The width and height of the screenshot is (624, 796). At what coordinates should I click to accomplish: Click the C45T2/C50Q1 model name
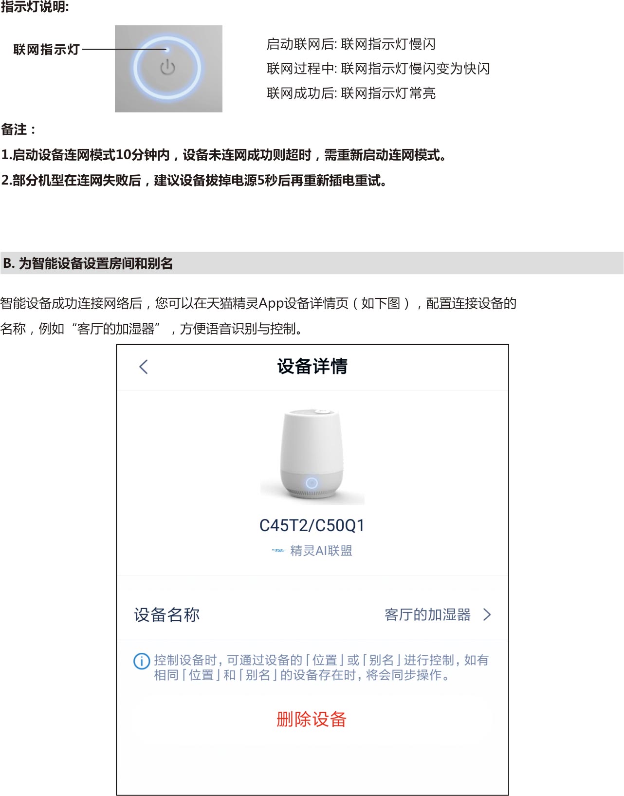pos(312,525)
